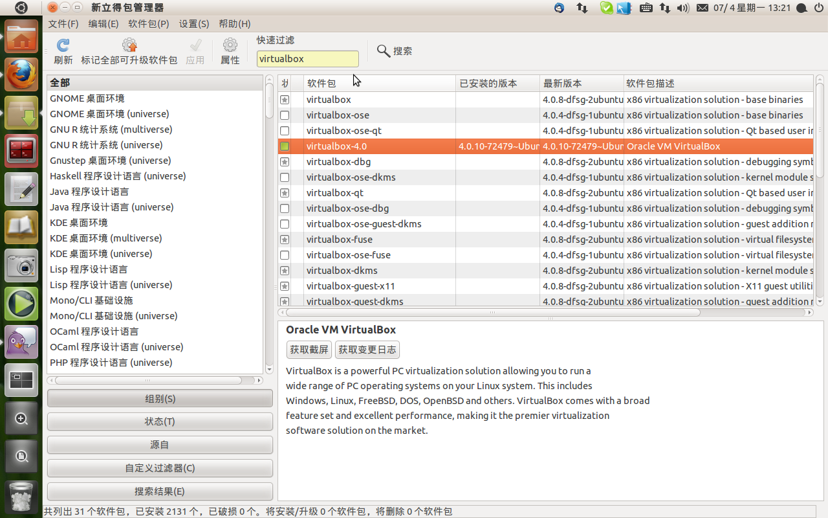The width and height of the screenshot is (828, 518).
Task: Click the 获取截屏 button
Action: click(x=309, y=350)
